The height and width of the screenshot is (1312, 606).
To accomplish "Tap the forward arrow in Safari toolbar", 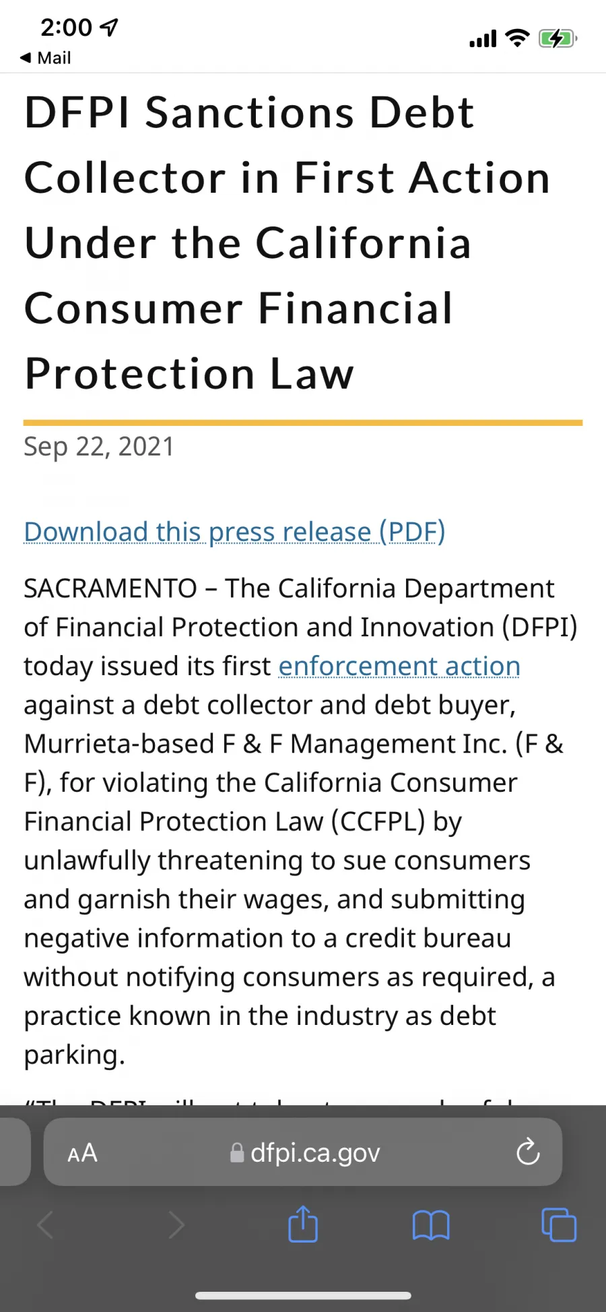I will click(x=176, y=1224).
